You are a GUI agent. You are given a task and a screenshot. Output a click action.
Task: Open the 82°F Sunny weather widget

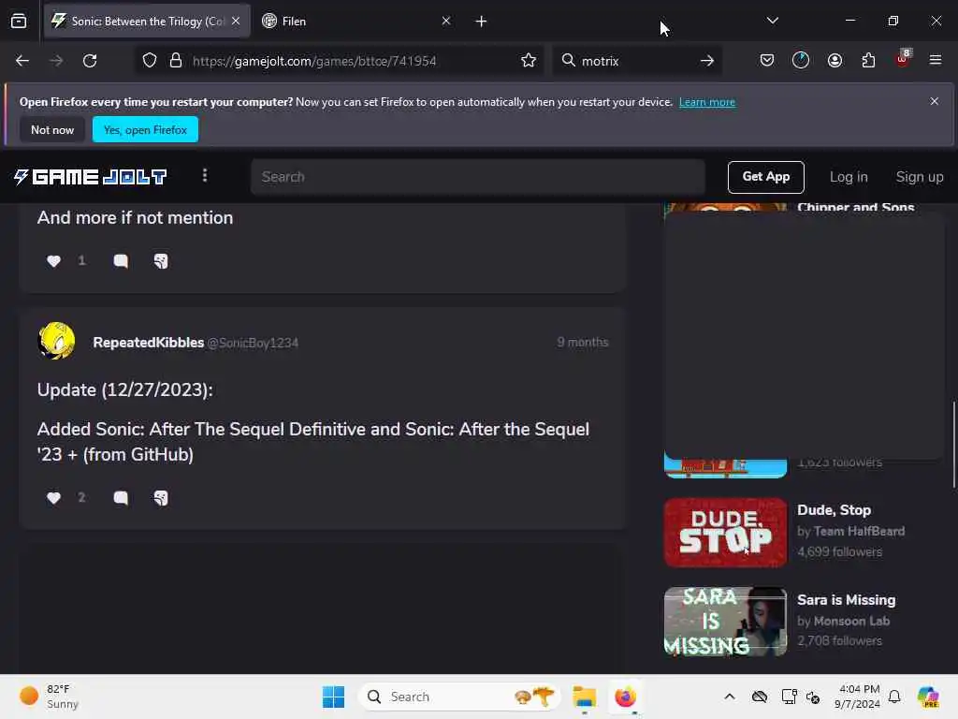point(49,697)
